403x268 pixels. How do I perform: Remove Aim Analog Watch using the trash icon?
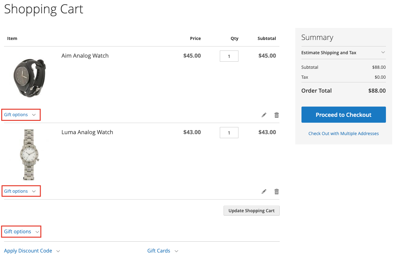click(276, 115)
